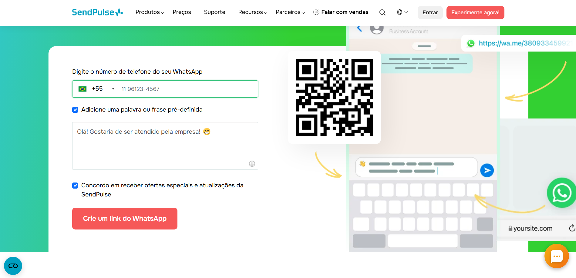Uncheck Adicione uma palavra ou frase pré-definida
This screenshot has width=576, height=278.
tap(75, 109)
